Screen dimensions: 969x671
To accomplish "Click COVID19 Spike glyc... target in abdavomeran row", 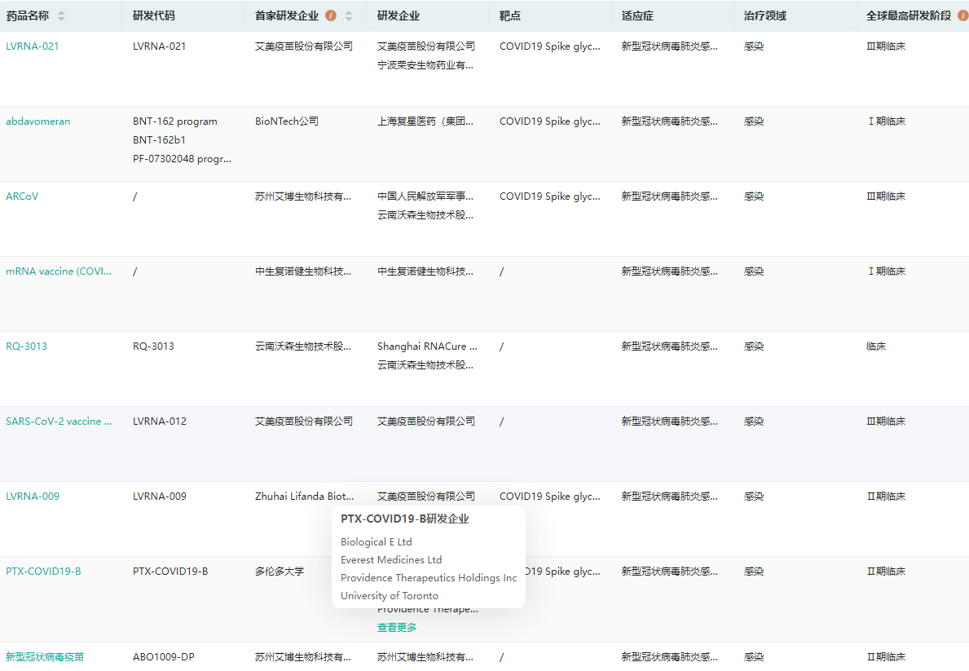I will click(x=549, y=121).
